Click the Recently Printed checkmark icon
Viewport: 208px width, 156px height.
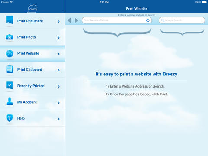[x=10, y=85]
